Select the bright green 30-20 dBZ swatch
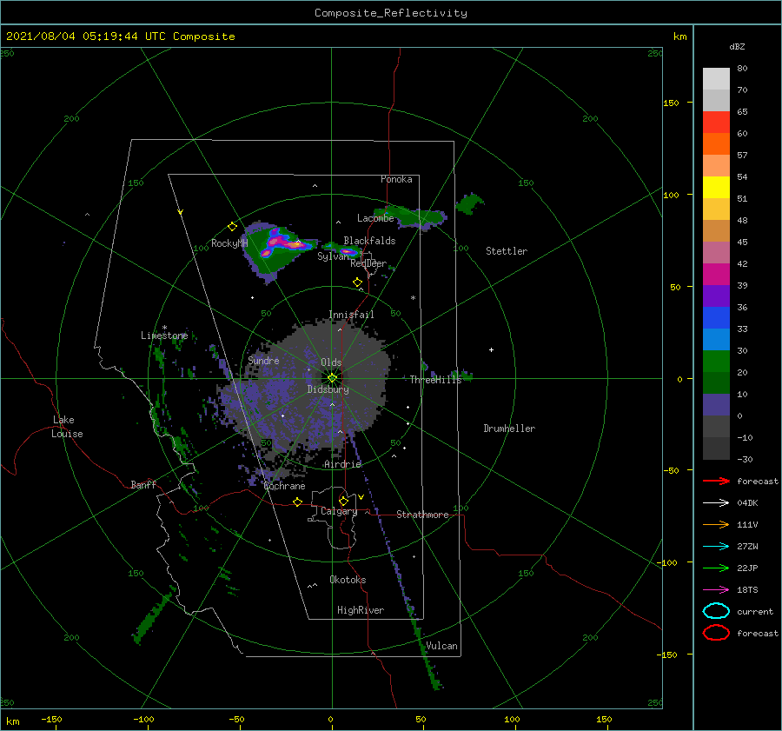 (716, 361)
